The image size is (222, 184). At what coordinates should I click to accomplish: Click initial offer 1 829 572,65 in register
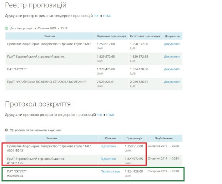(x=106, y=57)
